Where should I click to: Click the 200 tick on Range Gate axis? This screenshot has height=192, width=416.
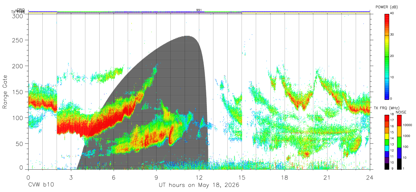tap(18, 66)
